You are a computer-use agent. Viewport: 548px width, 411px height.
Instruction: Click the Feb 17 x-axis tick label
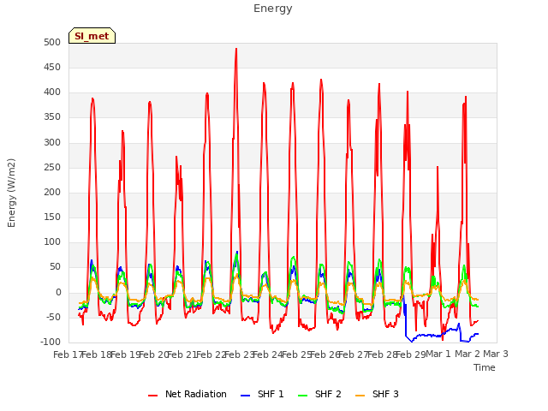(x=68, y=354)
